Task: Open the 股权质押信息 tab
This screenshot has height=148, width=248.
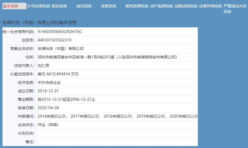Action: [x=137, y=6]
